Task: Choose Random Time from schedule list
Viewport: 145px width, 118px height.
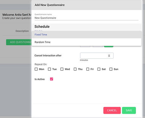Action: 86,42
